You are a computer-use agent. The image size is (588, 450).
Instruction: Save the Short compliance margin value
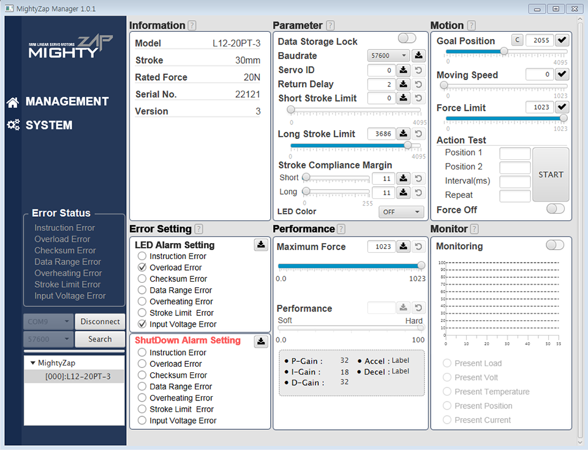[x=404, y=179]
